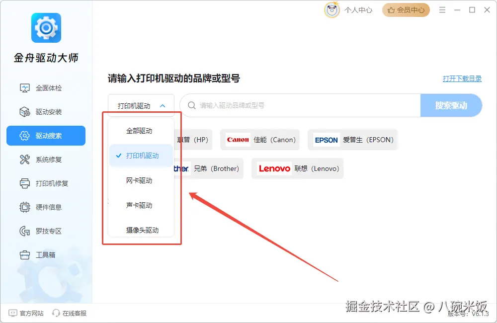Click the 驱动安装 box icon

coord(25,112)
